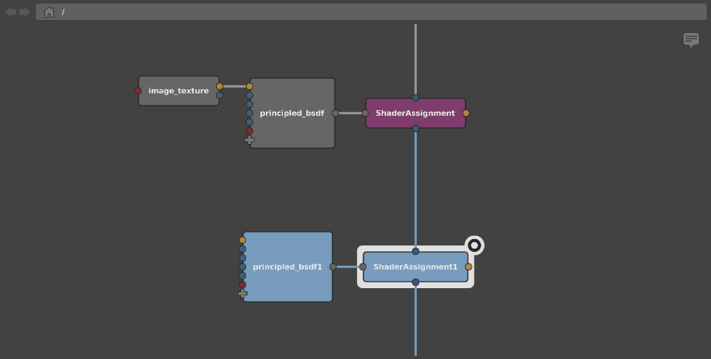This screenshot has height=359, width=711.
Task: Click the red input port on principled_bsdf
Action: (x=249, y=131)
